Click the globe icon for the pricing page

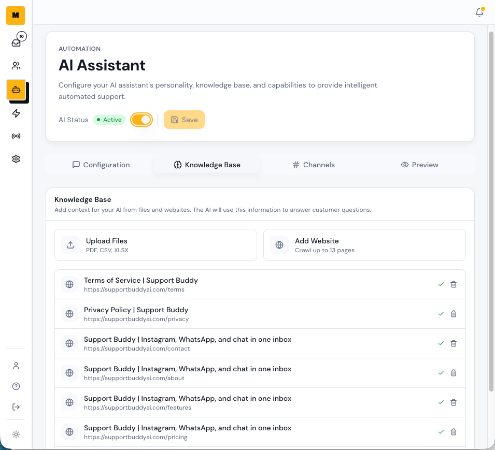coord(69,432)
